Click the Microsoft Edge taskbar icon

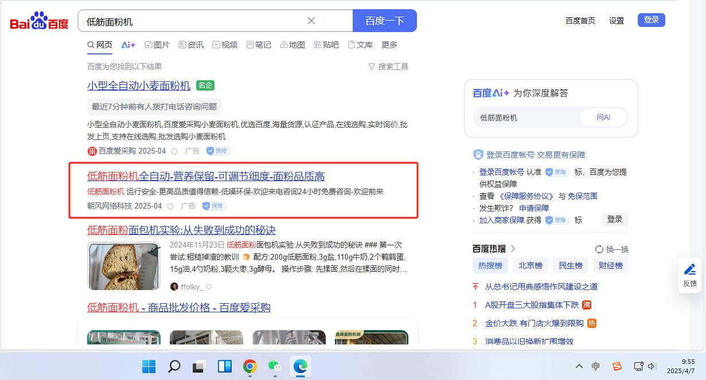click(300, 366)
